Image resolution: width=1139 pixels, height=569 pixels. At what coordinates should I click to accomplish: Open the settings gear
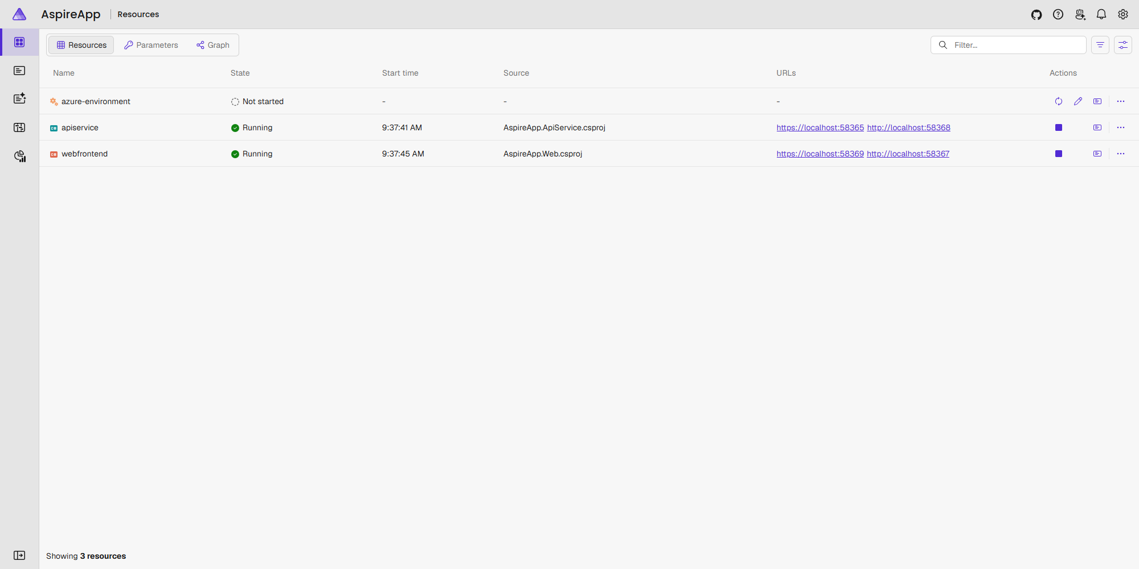(1123, 15)
